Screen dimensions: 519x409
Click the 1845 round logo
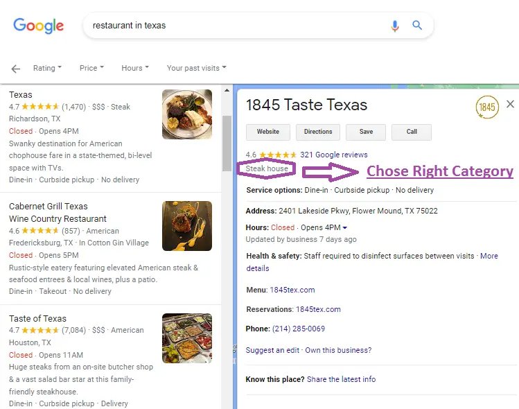click(x=487, y=107)
